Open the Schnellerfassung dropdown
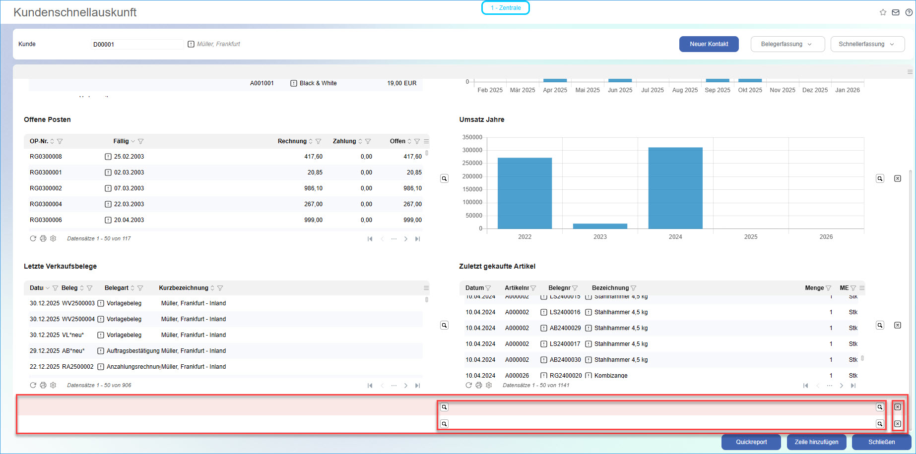Image resolution: width=916 pixels, height=454 pixels. tap(867, 44)
